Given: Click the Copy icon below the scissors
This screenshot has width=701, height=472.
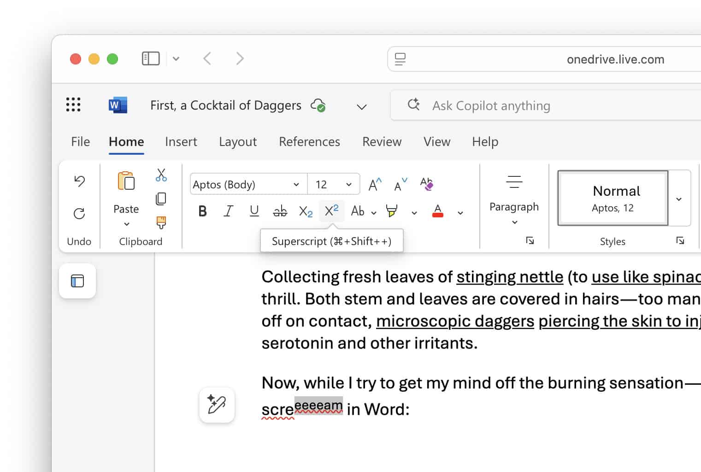Looking at the screenshot, I should click(161, 199).
